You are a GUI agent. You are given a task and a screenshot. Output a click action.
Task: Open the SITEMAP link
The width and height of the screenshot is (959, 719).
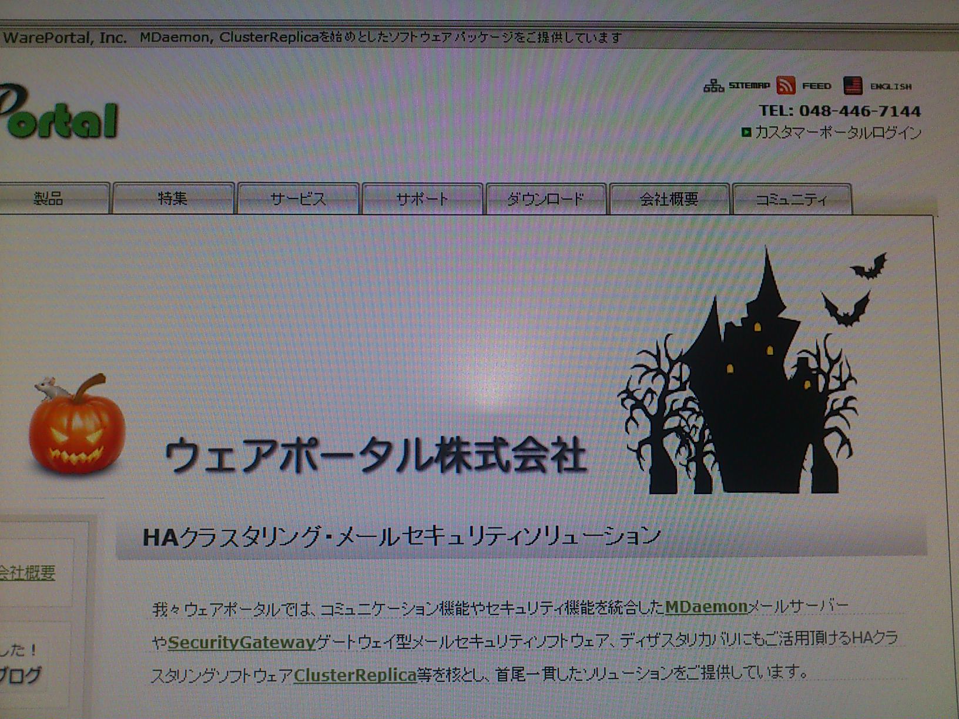click(749, 86)
